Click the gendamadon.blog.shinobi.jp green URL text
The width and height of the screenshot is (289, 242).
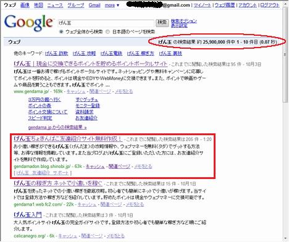pyautogui.click(x=42, y=166)
